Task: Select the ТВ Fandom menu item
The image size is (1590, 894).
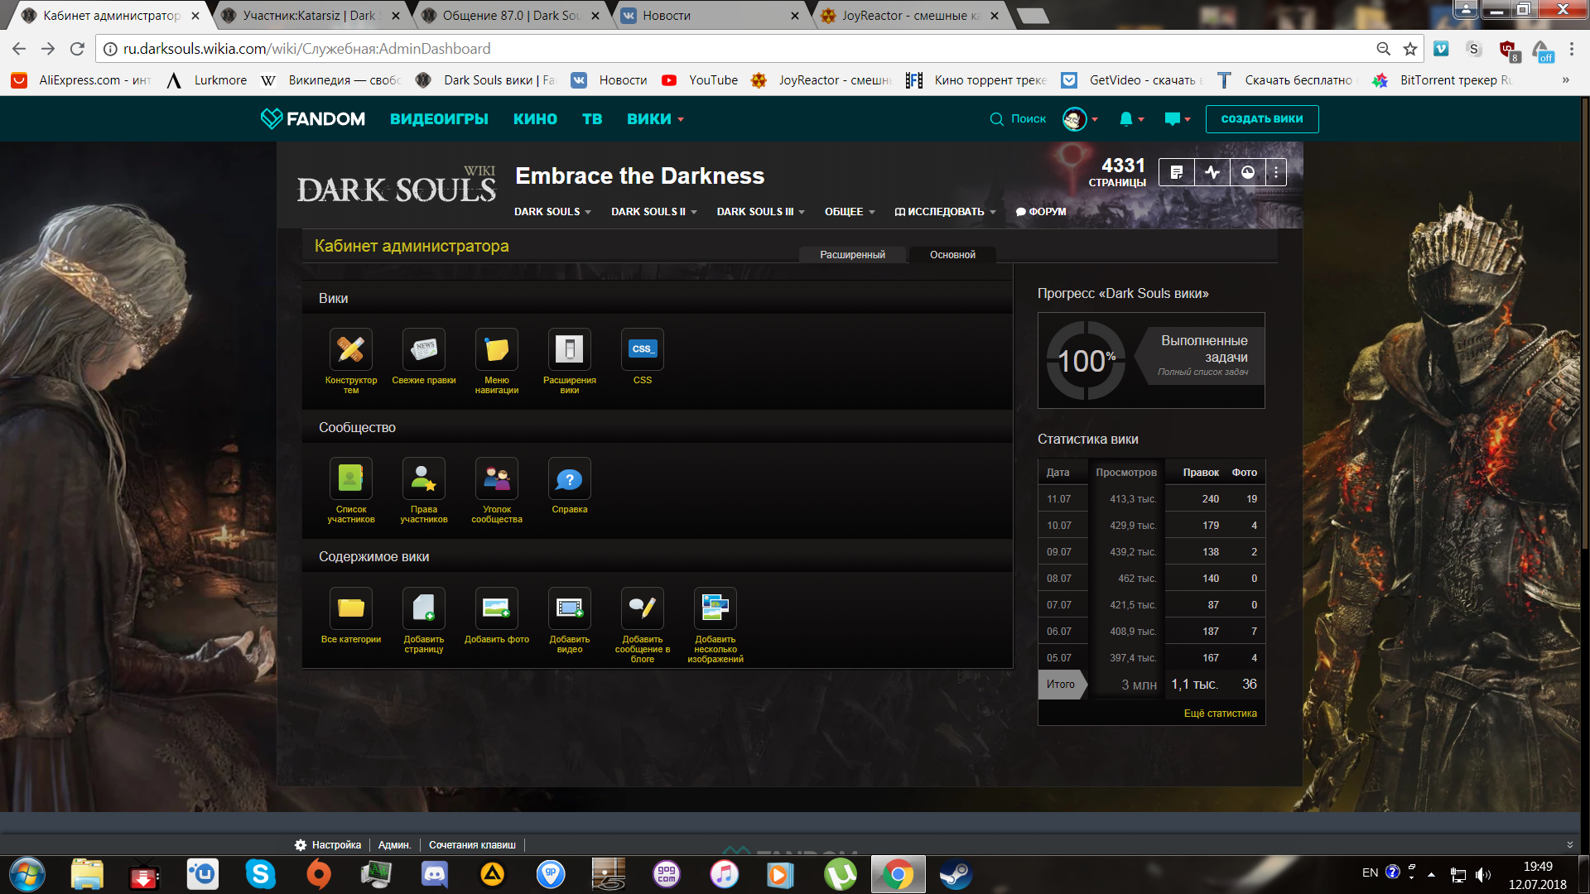Action: point(592,119)
